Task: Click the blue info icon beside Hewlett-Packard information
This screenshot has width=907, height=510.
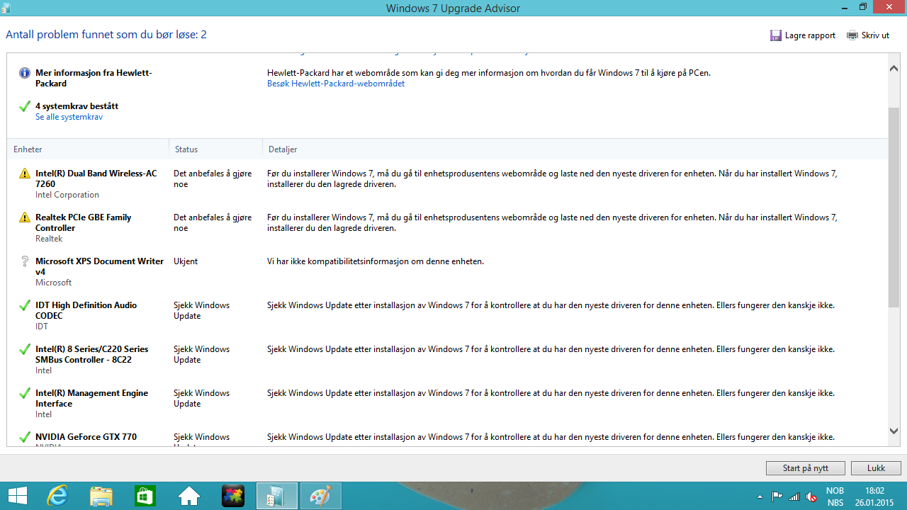Action: [25, 73]
